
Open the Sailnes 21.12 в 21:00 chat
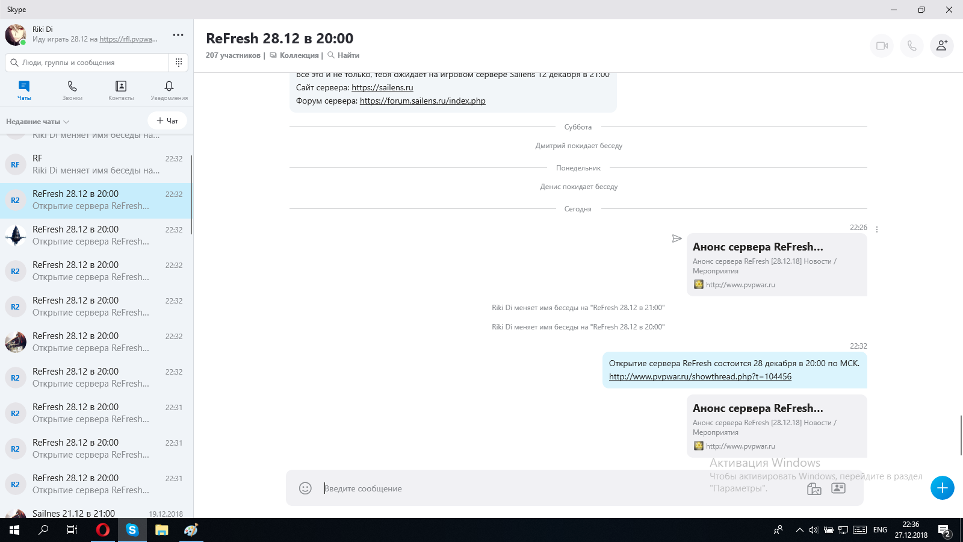(x=96, y=513)
